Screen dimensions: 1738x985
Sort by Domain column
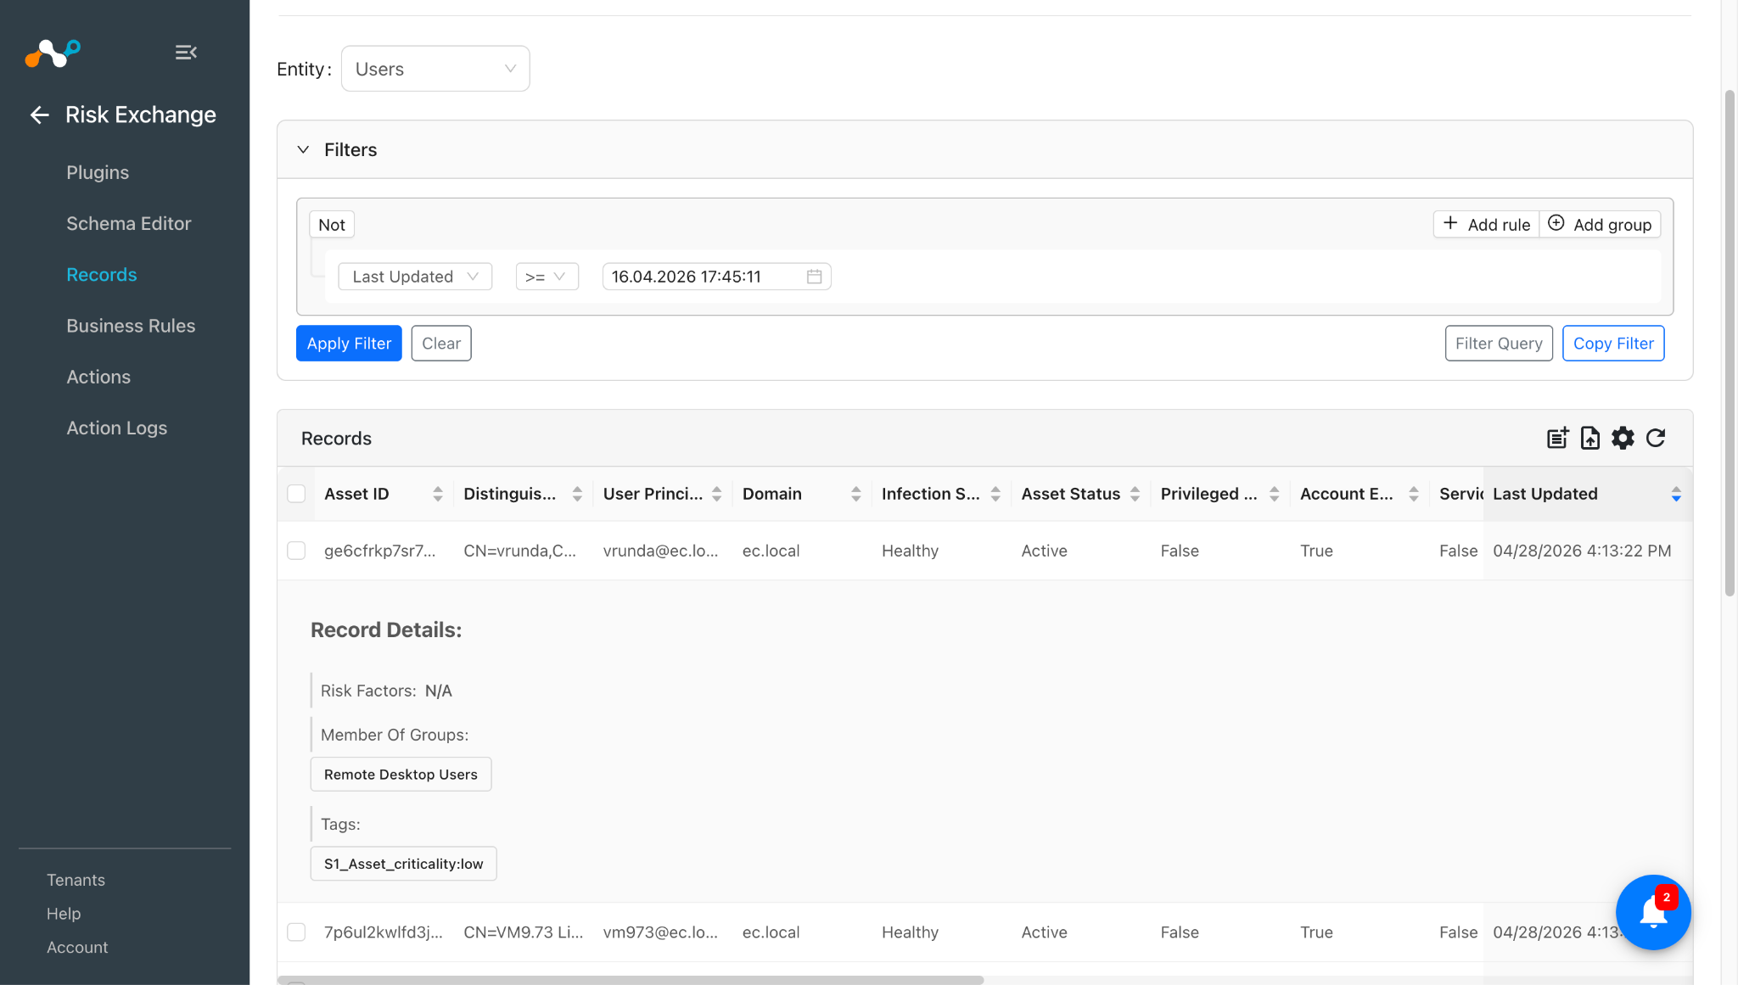pos(856,494)
